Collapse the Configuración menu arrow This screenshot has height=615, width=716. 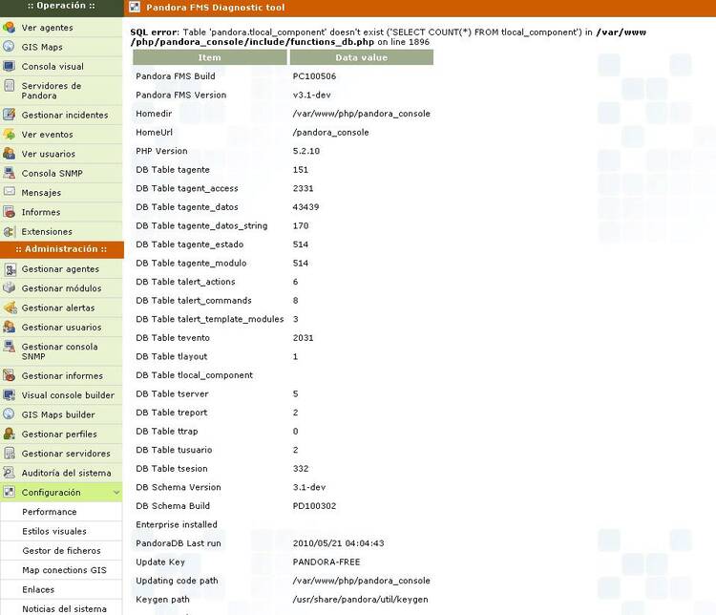(x=116, y=493)
